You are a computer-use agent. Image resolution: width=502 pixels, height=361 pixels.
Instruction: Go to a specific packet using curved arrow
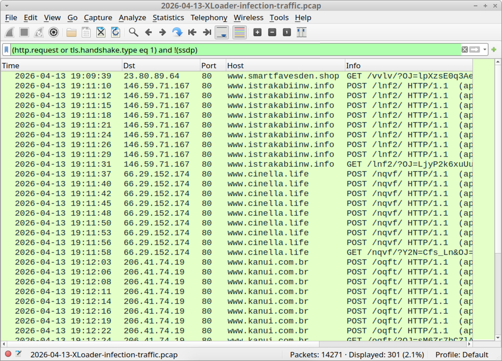[x=177, y=33]
